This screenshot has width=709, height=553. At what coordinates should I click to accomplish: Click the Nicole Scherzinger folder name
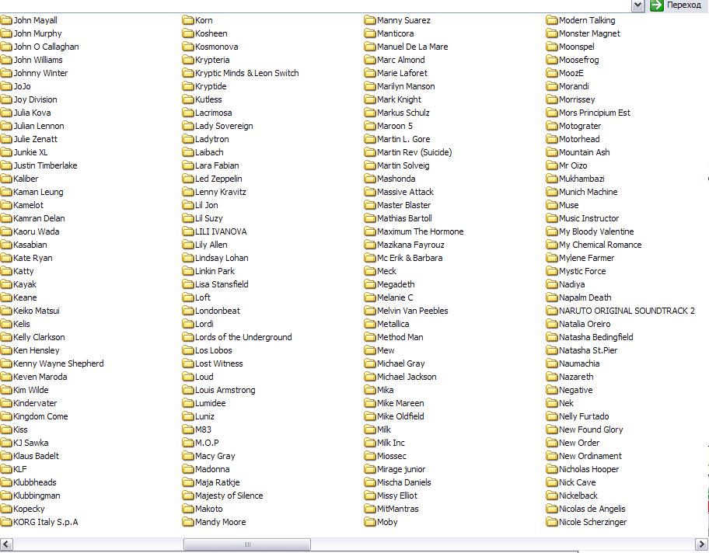[x=593, y=522]
